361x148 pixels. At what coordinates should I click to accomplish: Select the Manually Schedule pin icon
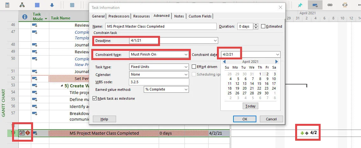point(300,5)
